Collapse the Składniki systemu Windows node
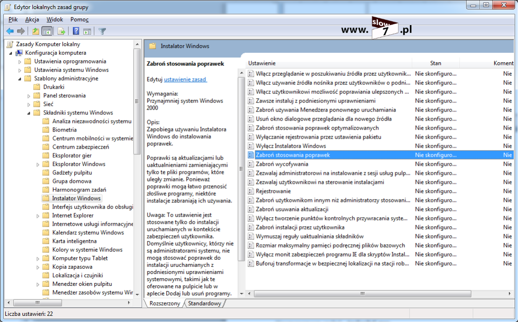Image resolution: width=518 pixels, height=322 pixels. point(29,113)
